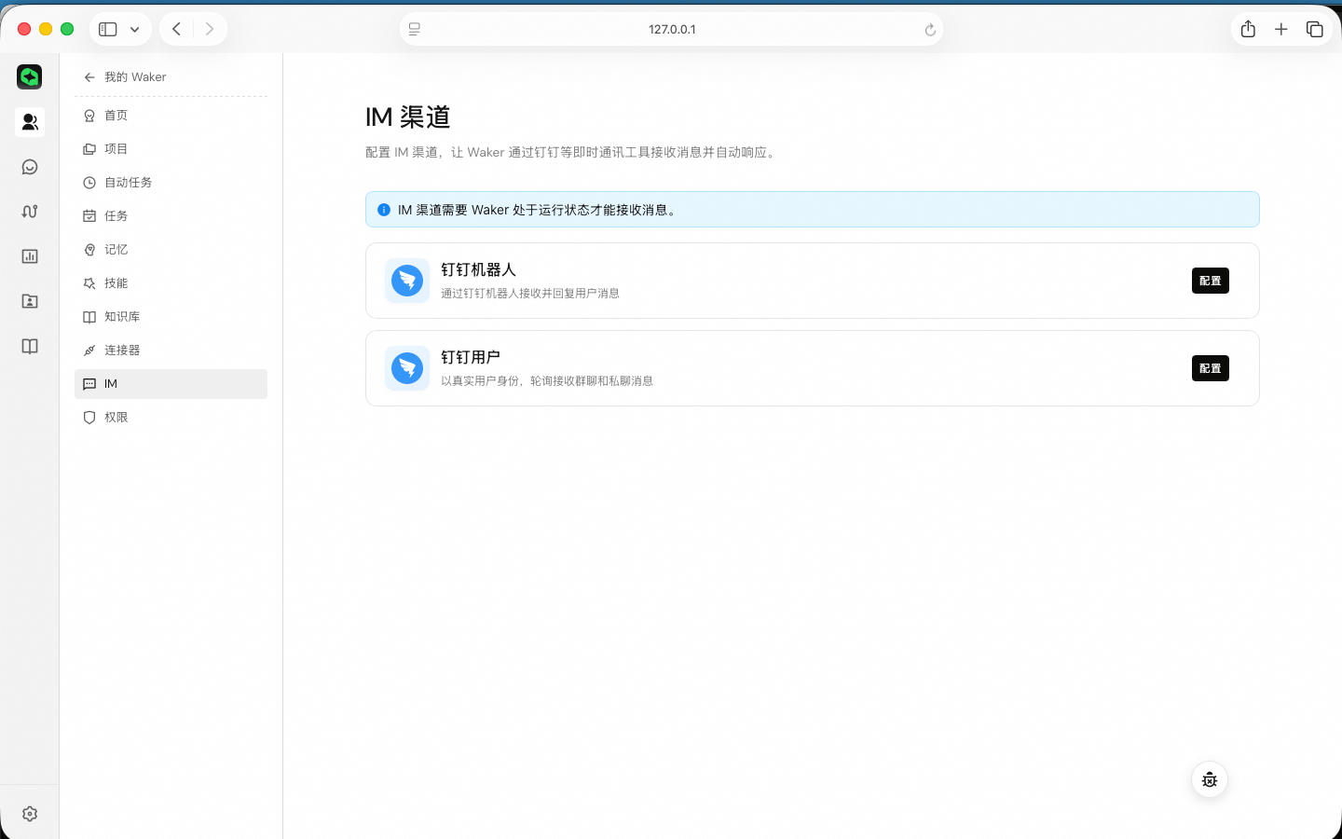The image size is (1342, 839).
Task: Select 首页 in sidebar
Action: [171, 116]
